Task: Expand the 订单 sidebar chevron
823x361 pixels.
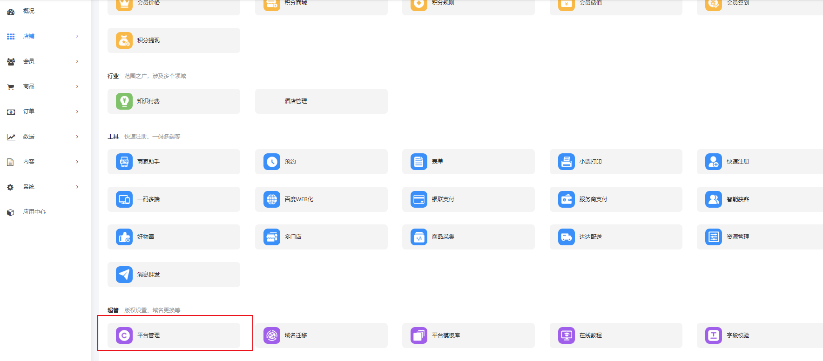Action: [x=77, y=112]
